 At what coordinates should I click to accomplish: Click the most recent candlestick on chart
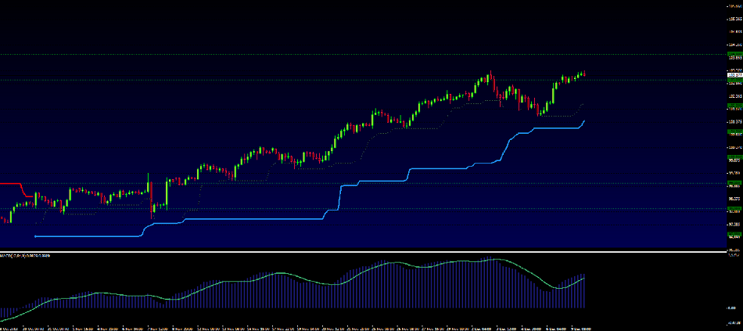(583, 74)
